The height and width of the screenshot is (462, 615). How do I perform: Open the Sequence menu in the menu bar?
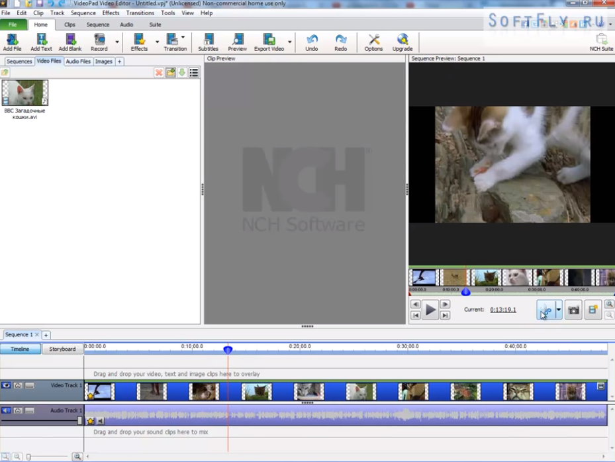coord(83,13)
